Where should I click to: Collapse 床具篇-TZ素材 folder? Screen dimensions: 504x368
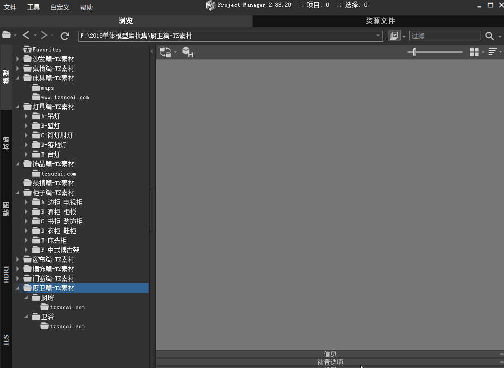18,78
